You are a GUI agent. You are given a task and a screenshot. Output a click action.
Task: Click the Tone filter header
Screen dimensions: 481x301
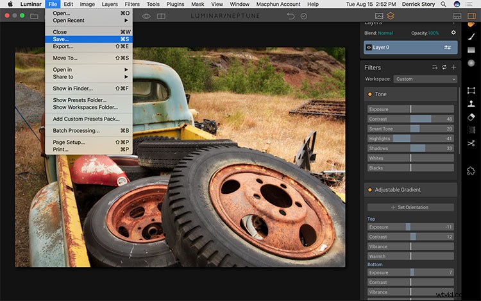coord(410,94)
